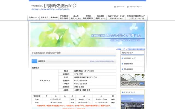Image resolution: width=175 pixels, height=109 pixels.
Task: Click the bullet icon next to 休日診療について
Action: point(122,58)
